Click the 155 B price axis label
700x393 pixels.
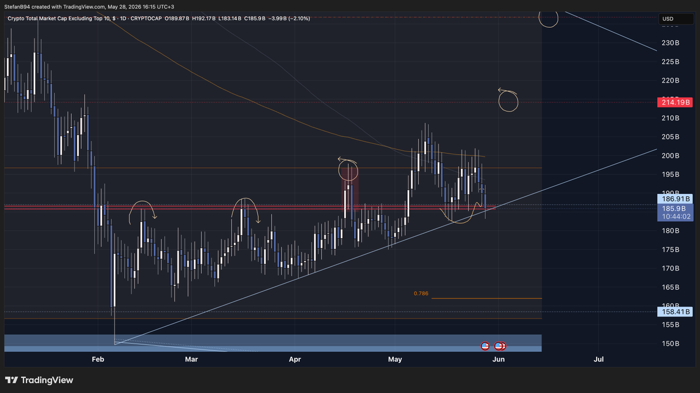670,325
